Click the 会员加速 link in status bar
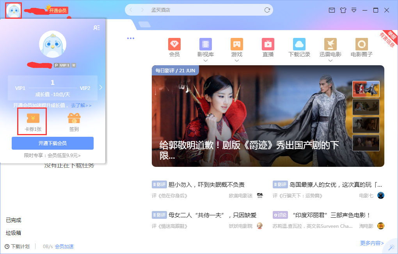Screen dimensions: 398x254 click(x=64, y=246)
